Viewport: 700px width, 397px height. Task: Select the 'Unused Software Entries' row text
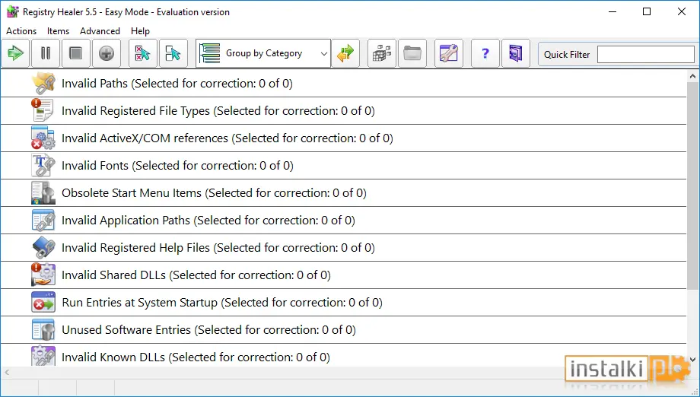tap(209, 330)
